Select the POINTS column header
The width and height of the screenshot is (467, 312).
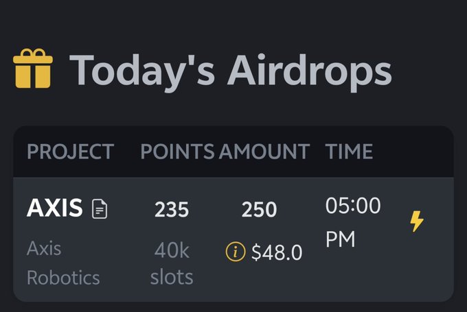(x=177, y=152)
